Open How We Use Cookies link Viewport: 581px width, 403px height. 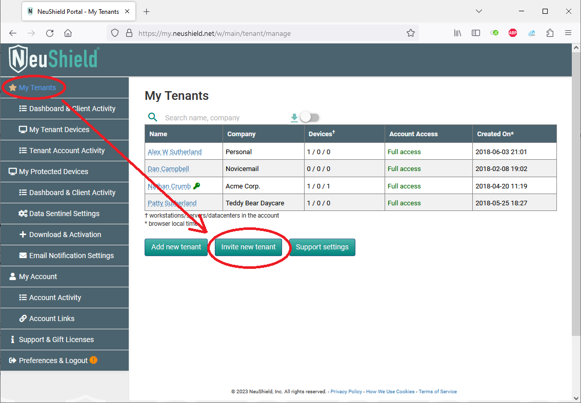tap(390, 392)
